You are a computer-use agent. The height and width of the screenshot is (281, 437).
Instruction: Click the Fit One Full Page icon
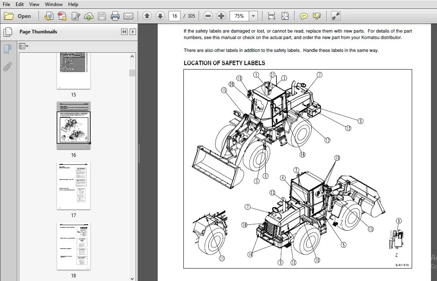285,16
